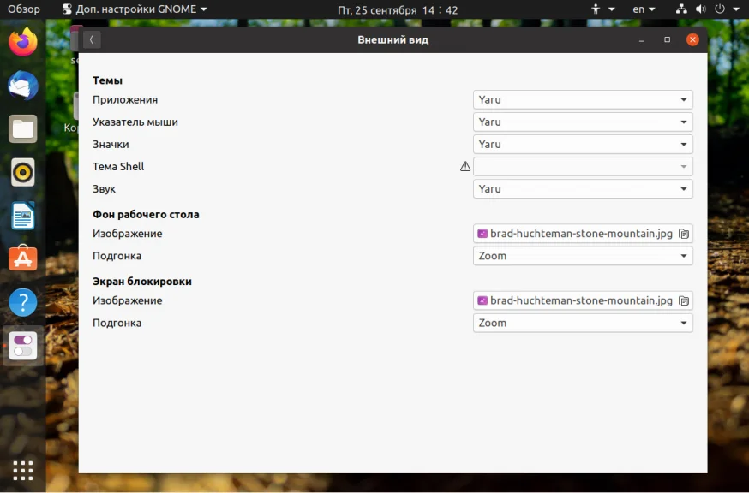
Task: Click the volume speaker icon
Action: 701,9
